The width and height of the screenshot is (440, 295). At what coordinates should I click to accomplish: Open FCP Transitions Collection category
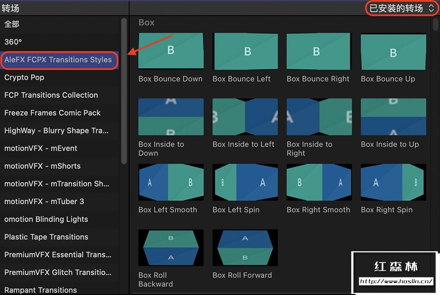[x=59, y=95]
